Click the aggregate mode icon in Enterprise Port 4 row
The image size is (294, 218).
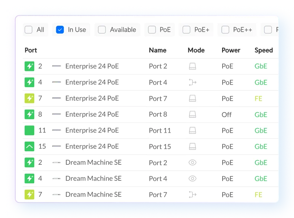(x=192, y=82)
